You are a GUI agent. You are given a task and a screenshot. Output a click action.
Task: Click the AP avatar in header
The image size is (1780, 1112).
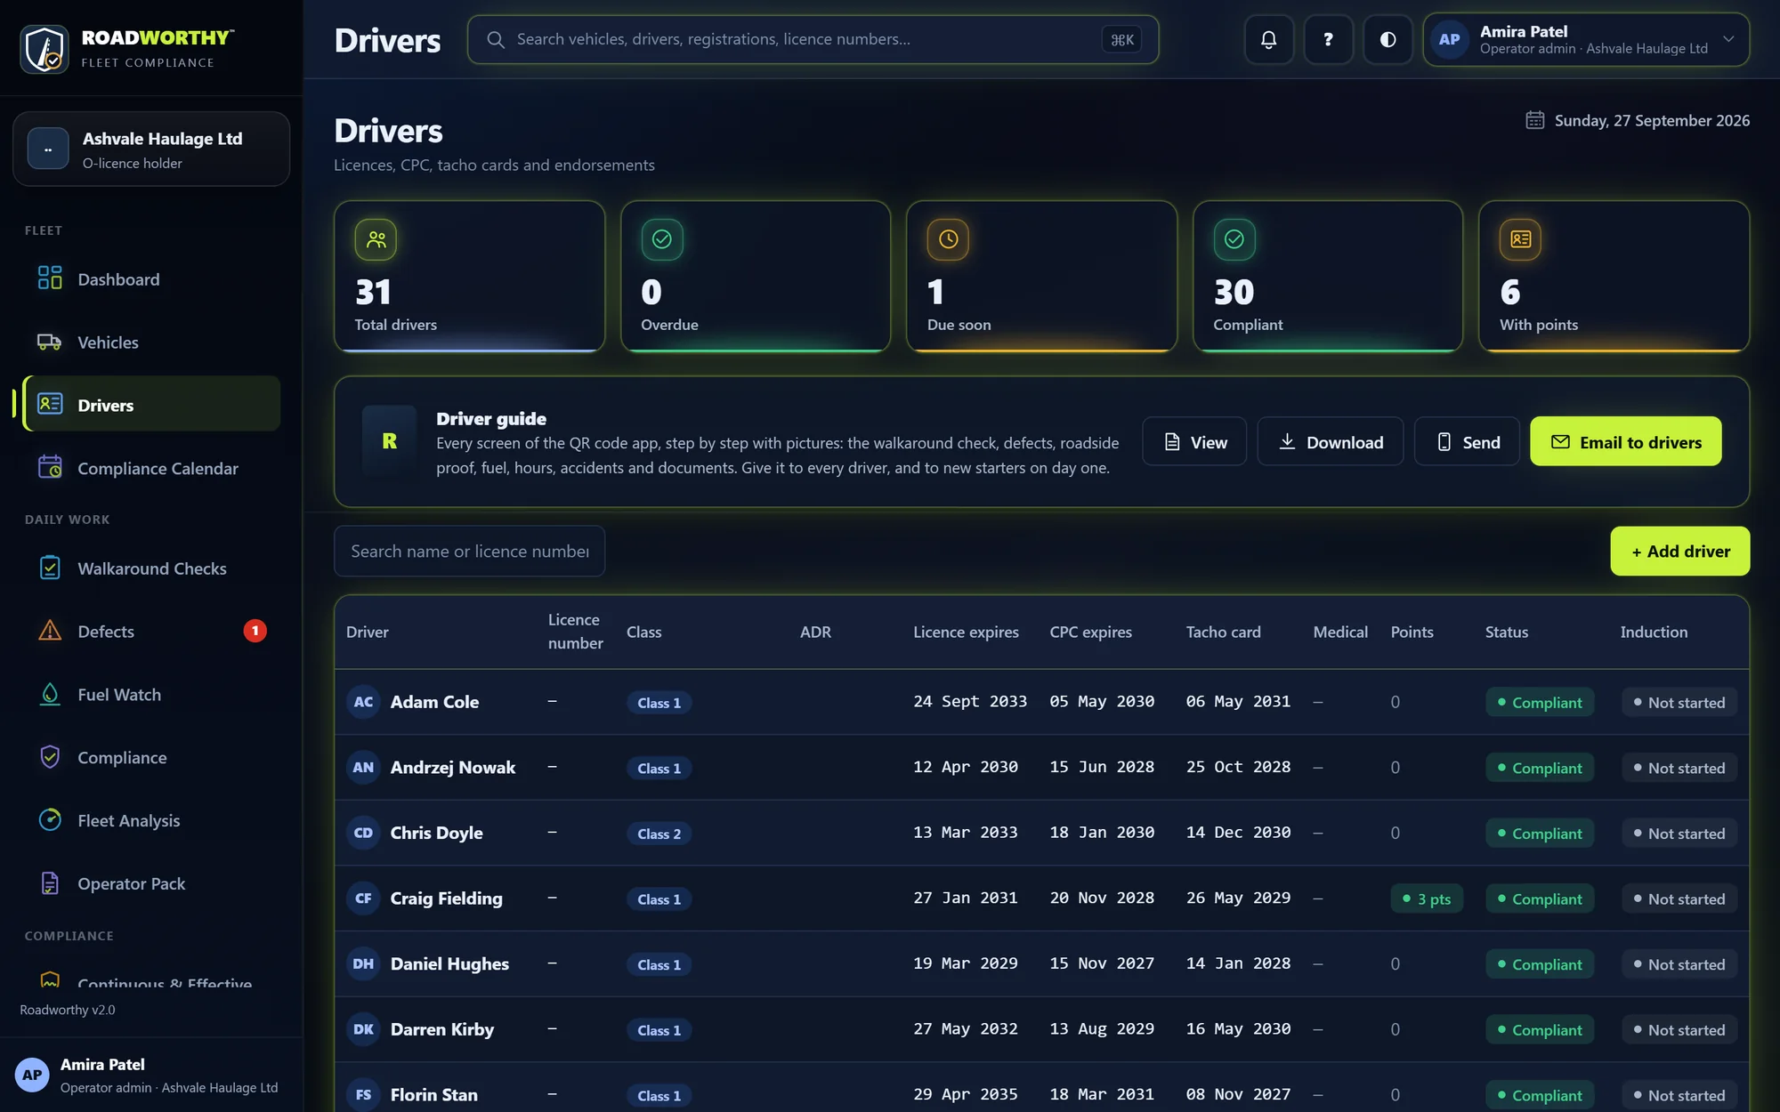(x=1449, y=39)
